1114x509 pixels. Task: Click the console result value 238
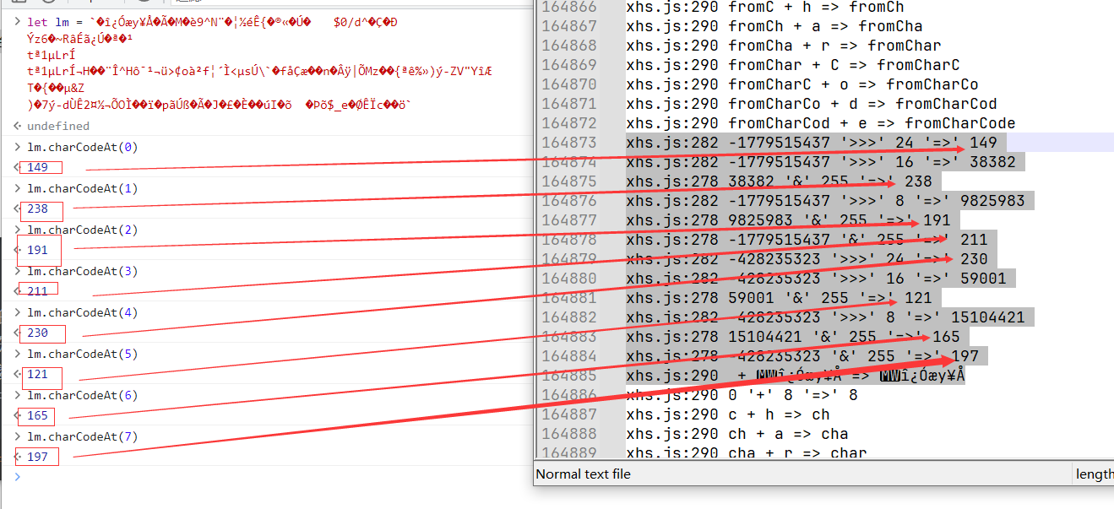coord(37,208)
